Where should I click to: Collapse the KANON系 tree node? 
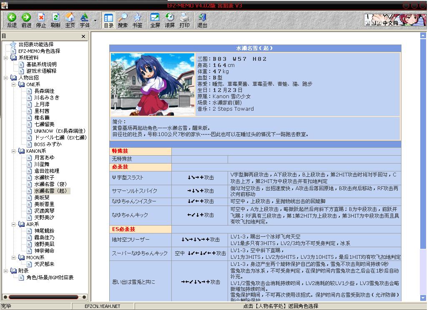pyautogui.click(x=13, y=151)
